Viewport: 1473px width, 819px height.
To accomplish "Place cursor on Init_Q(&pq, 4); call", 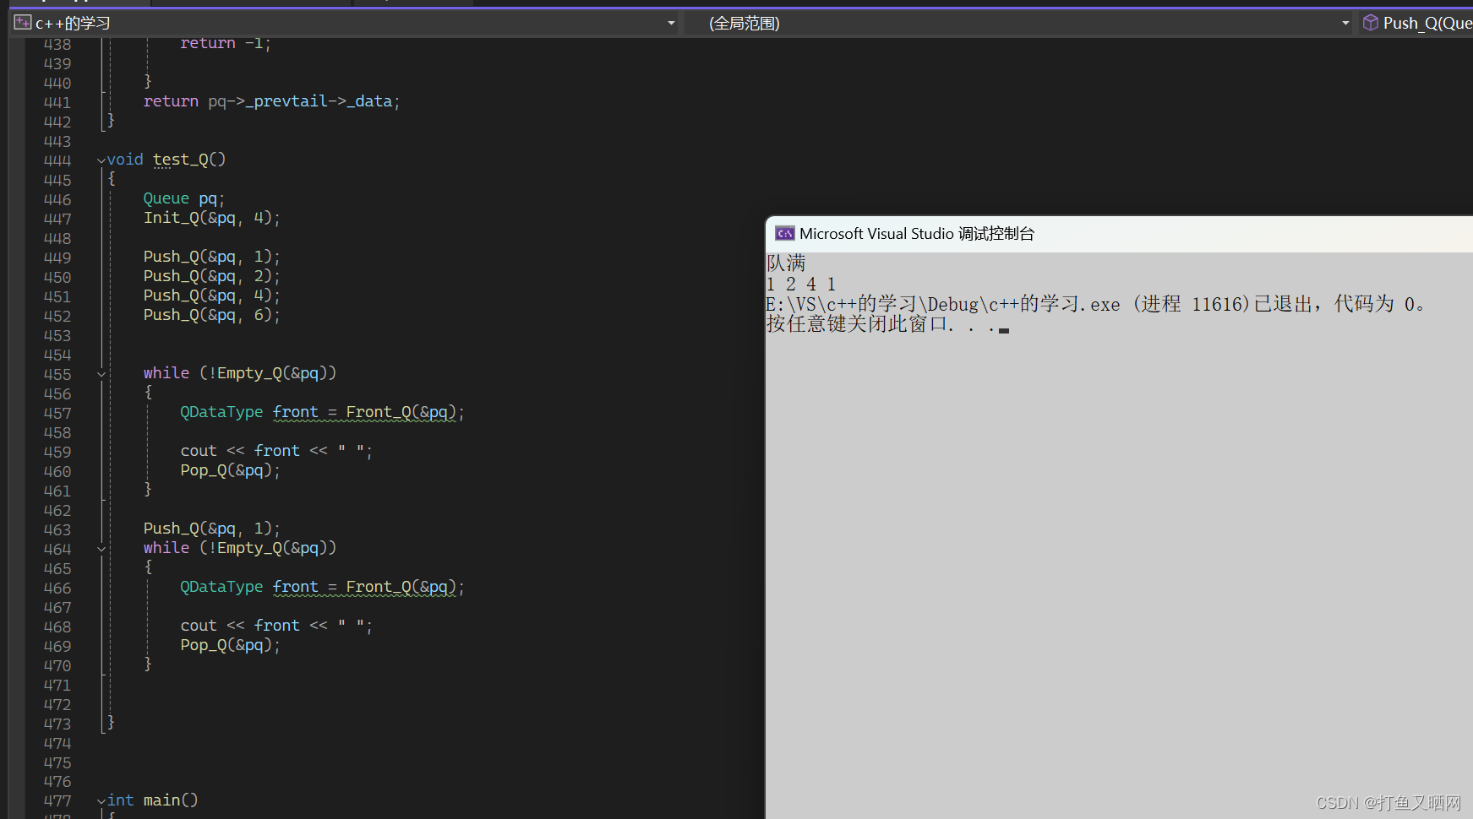I will (211, 218).
